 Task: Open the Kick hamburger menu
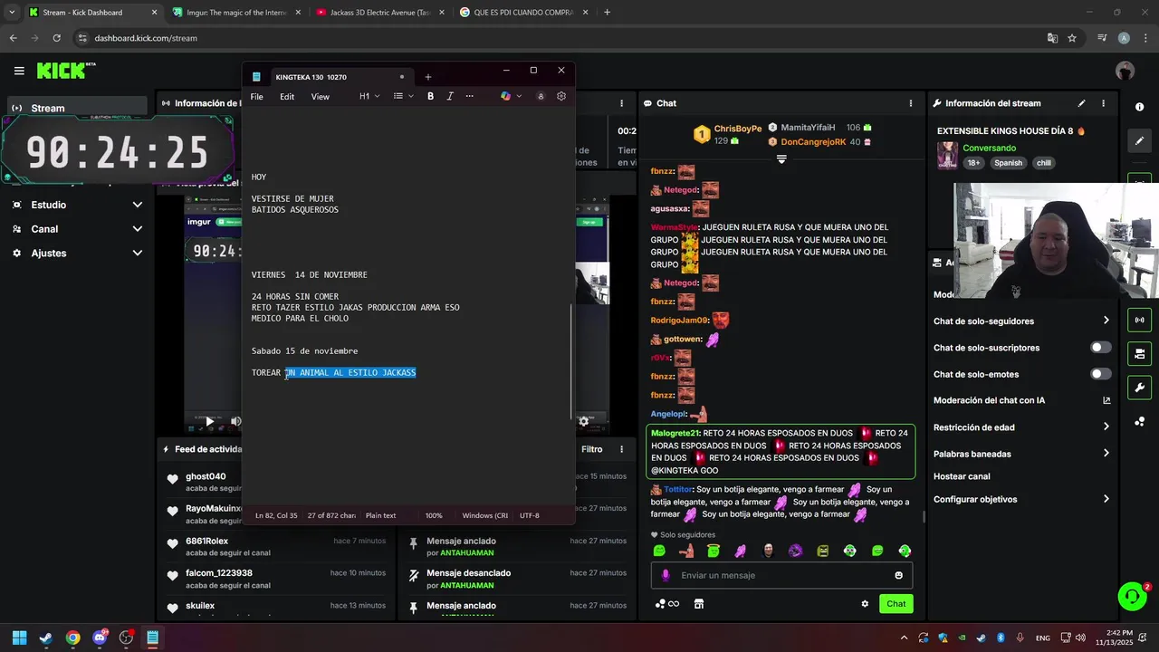pyautogui.click(x=19, y=71)
